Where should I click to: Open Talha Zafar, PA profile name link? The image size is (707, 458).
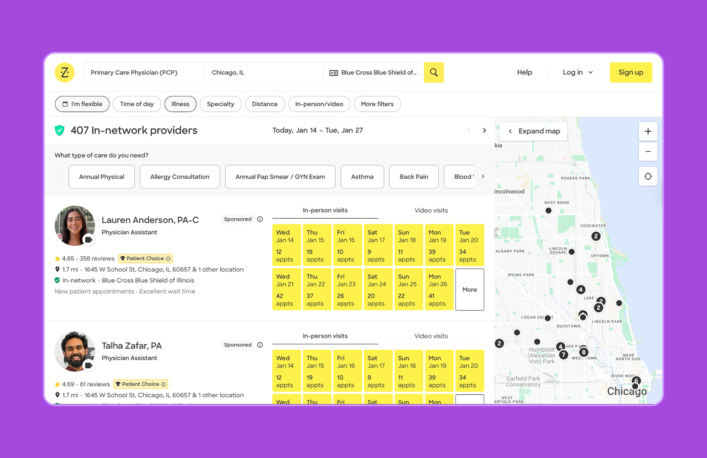[x=132, y=346]
